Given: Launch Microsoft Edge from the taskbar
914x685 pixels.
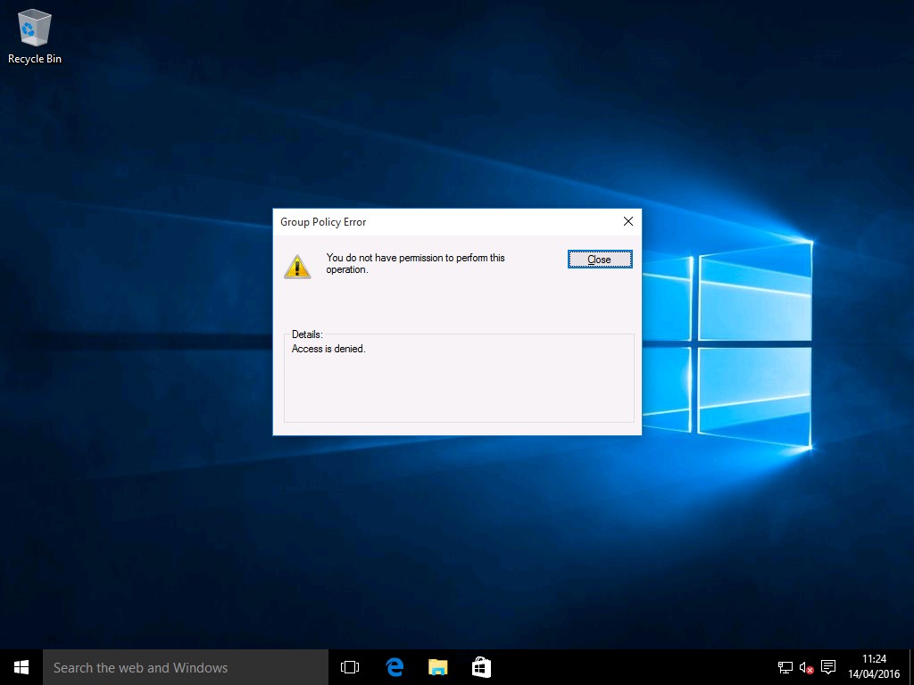Looking at the screenshot, I should point(395,667).
